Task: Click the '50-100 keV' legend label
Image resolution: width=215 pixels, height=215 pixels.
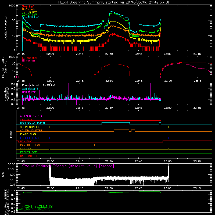Action: pos(30,17)
